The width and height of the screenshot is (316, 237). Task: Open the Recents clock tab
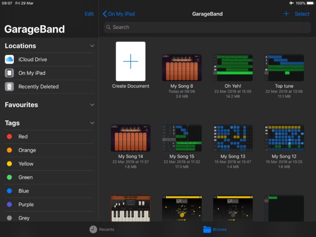click(102, 229)
